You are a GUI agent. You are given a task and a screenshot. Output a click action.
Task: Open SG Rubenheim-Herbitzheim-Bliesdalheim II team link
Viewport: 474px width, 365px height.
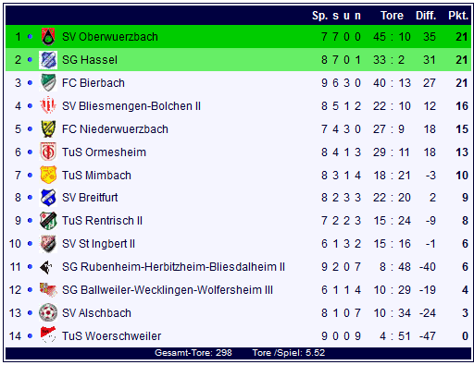point(173,267)
